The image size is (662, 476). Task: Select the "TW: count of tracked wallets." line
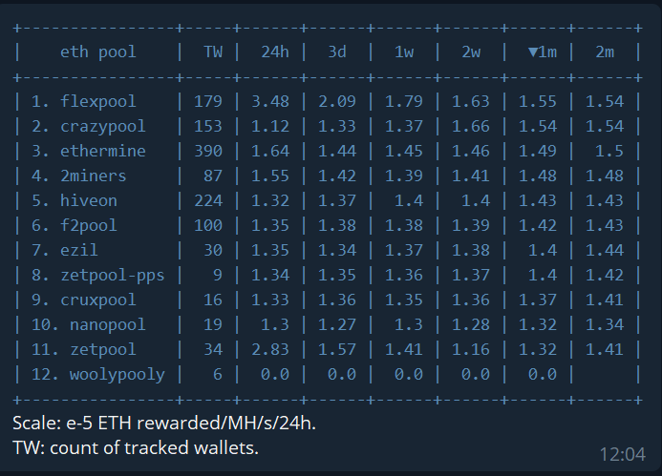click(x=136, y=447)
